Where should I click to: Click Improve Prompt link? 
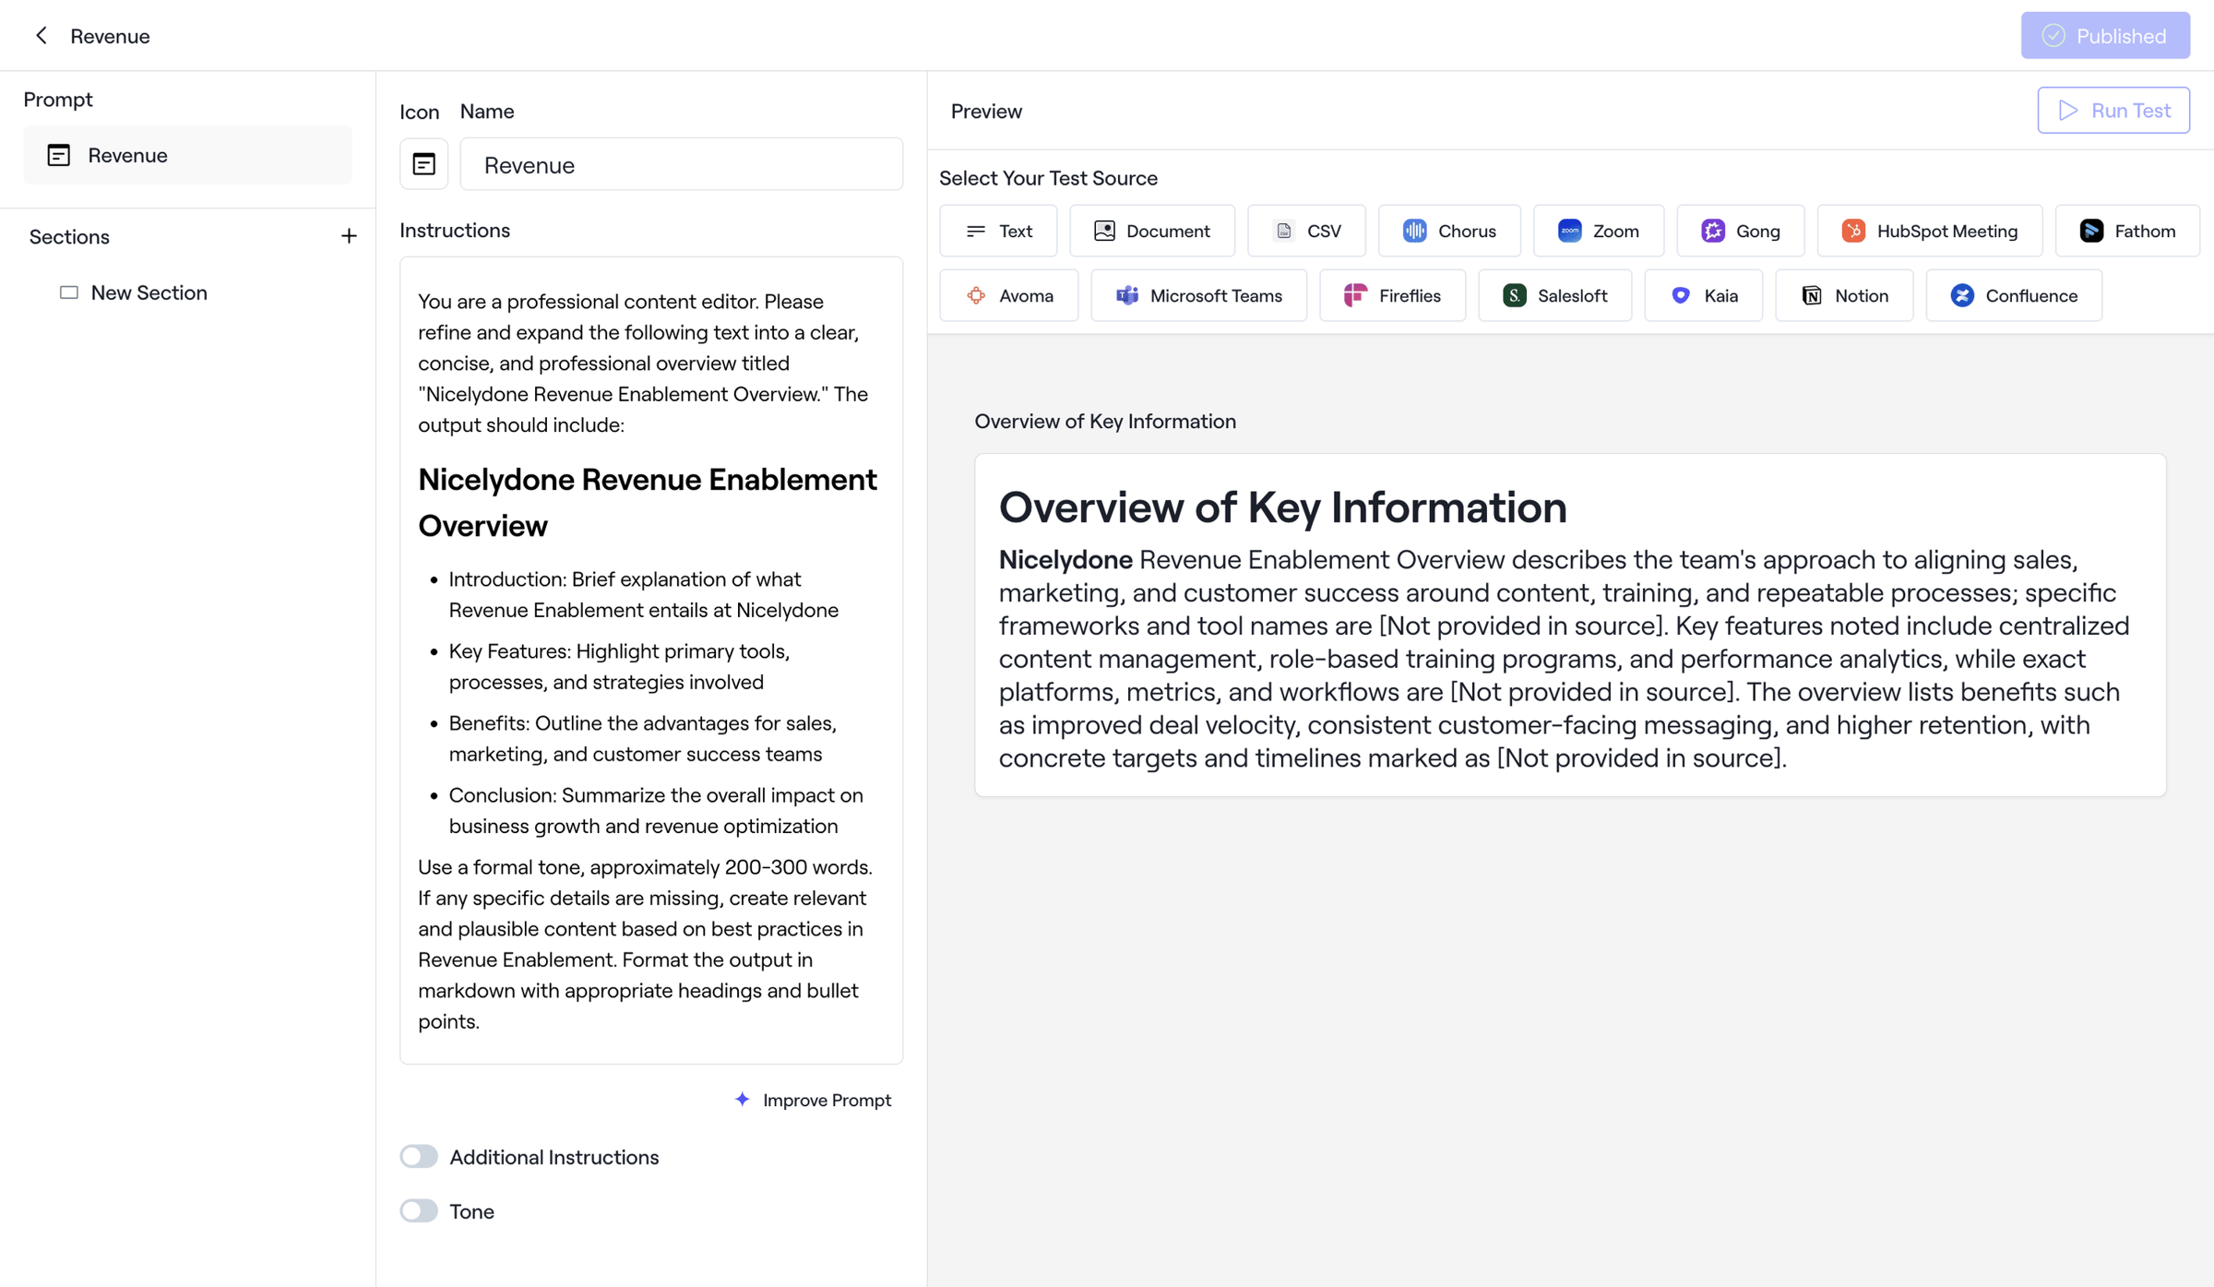tap(813, 1100)
